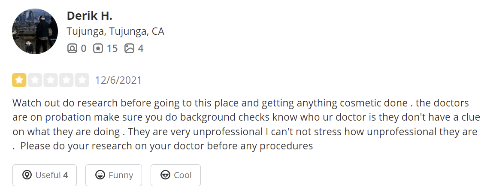Click the laughing face icon in the Funny button
Viewport: 481px width, 191px height.
(100, 175)
